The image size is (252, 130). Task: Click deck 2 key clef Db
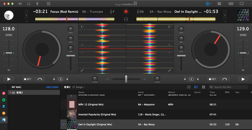[x=140, y=12]
